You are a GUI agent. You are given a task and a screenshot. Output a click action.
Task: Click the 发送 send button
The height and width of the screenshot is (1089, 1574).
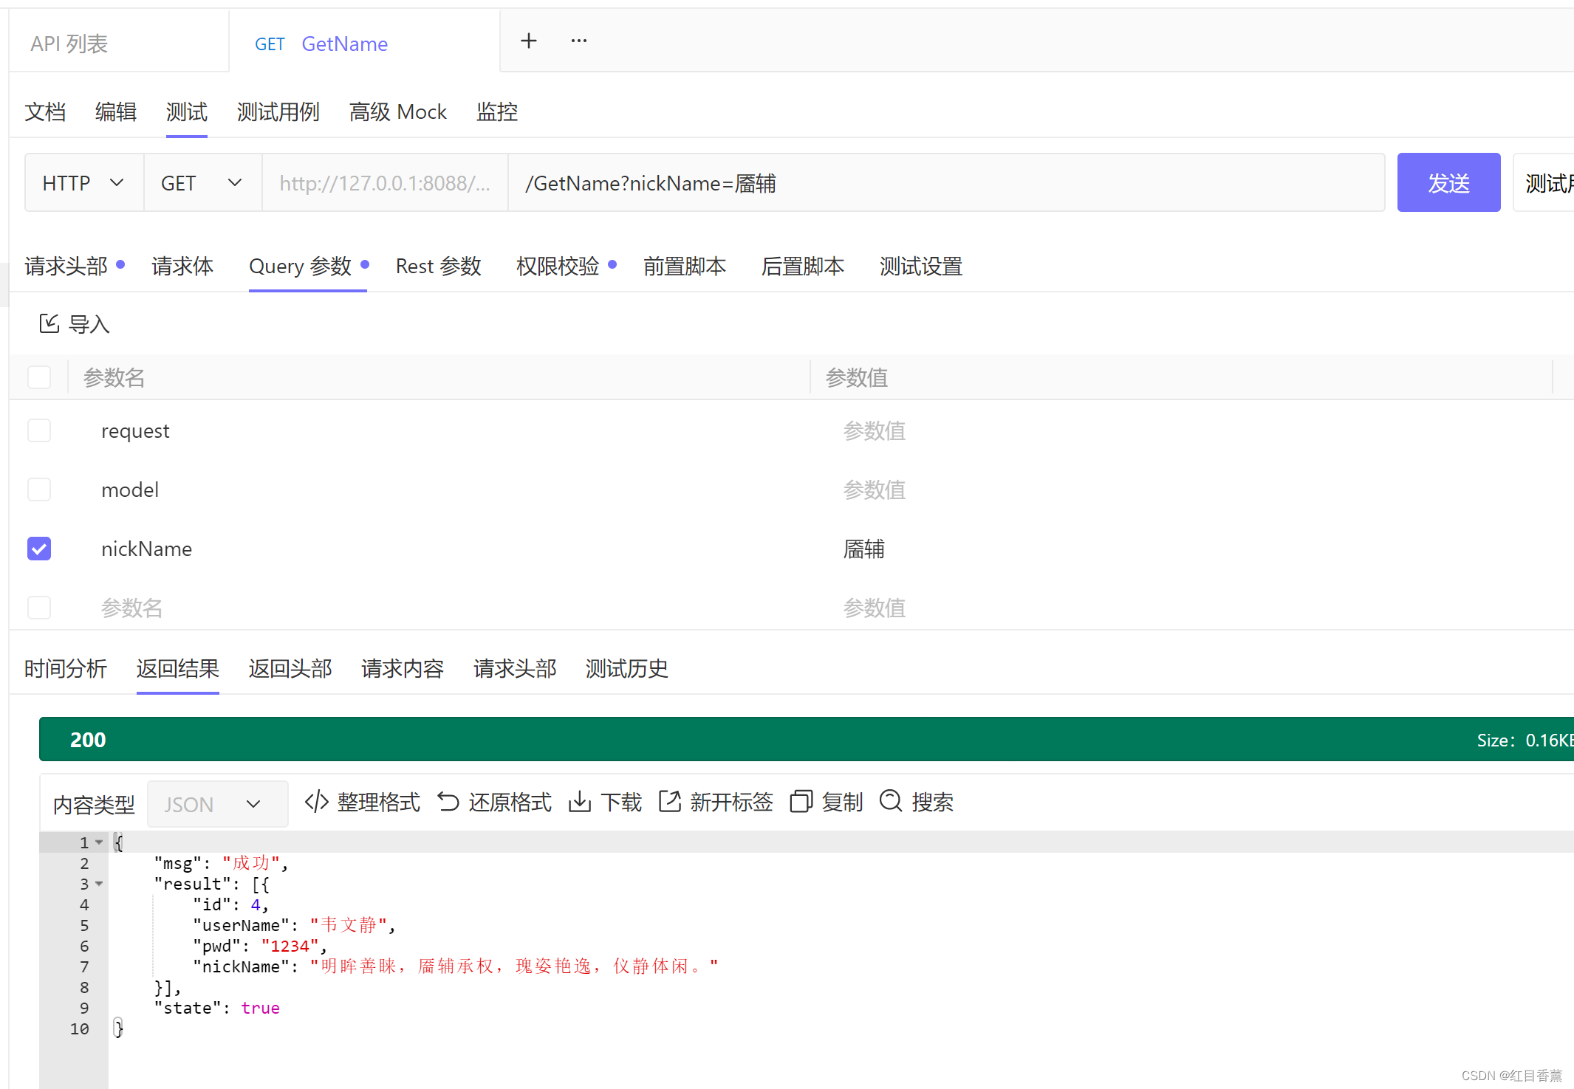point(1448,183)
